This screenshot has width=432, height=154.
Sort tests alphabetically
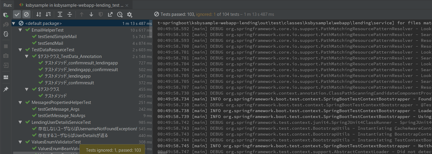(39, 14)
